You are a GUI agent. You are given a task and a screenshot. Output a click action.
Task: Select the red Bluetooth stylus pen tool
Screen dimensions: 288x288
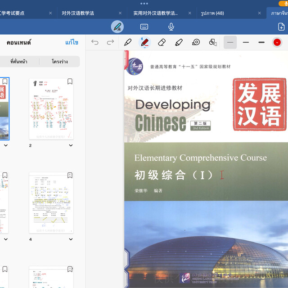pyautogui.click(x=145, y=42)
